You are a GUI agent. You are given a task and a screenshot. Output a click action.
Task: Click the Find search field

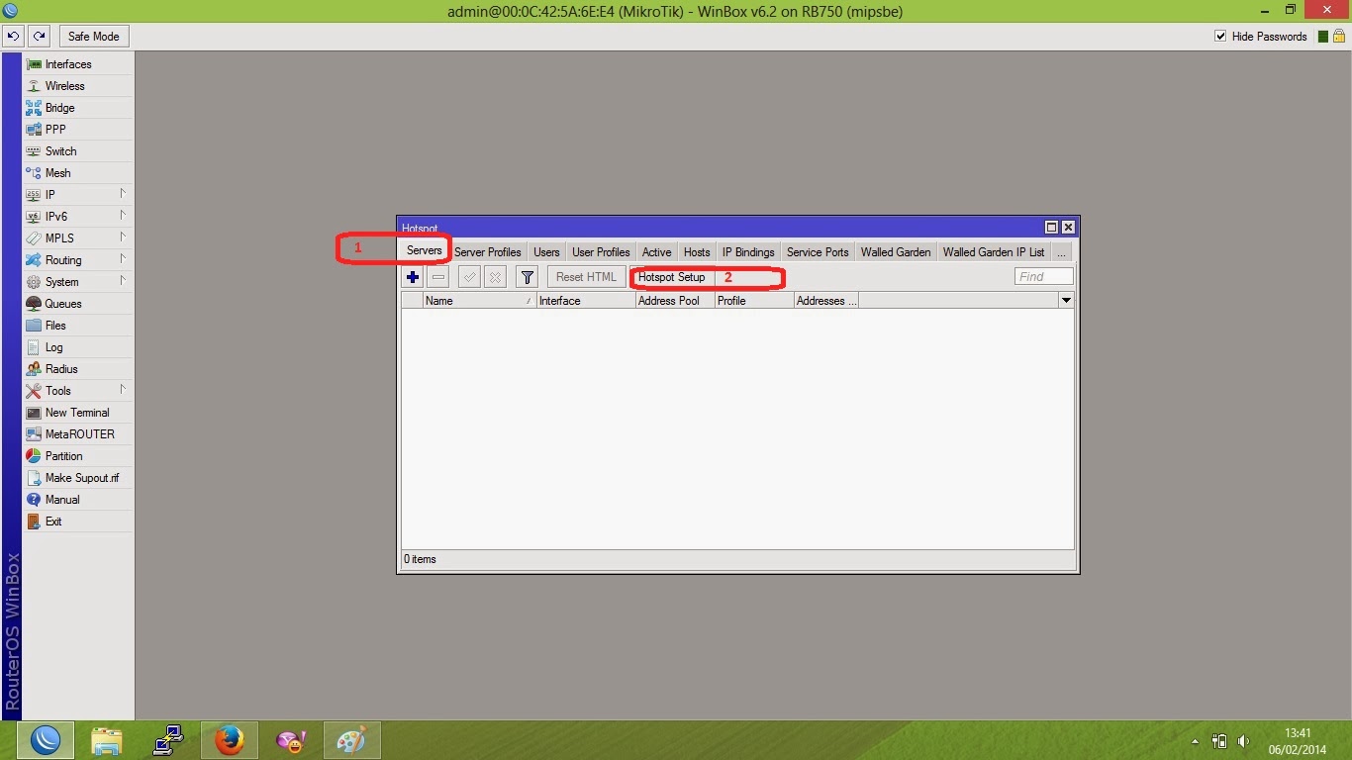click(1044, 277)
